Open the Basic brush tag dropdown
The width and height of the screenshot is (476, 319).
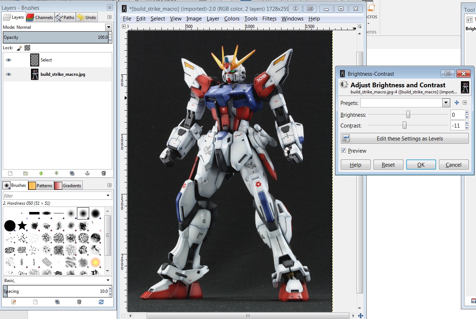[x=108, y=280]
